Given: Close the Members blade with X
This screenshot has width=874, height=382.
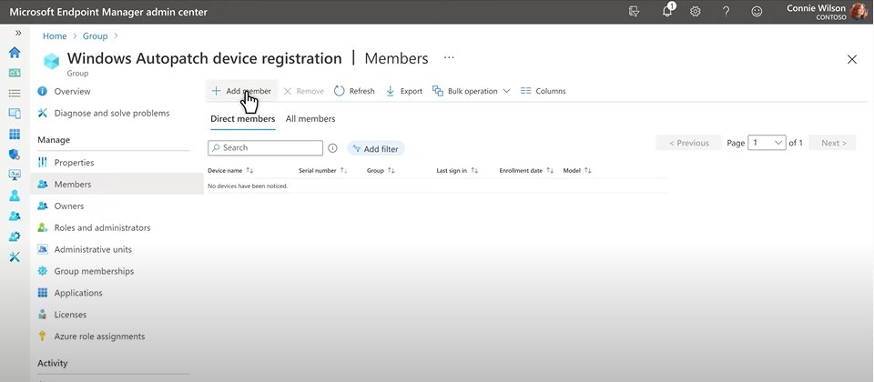Looking at the screenshot, I should (852, 59).
